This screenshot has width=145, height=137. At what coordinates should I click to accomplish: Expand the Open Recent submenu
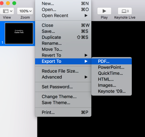[63, 16]
